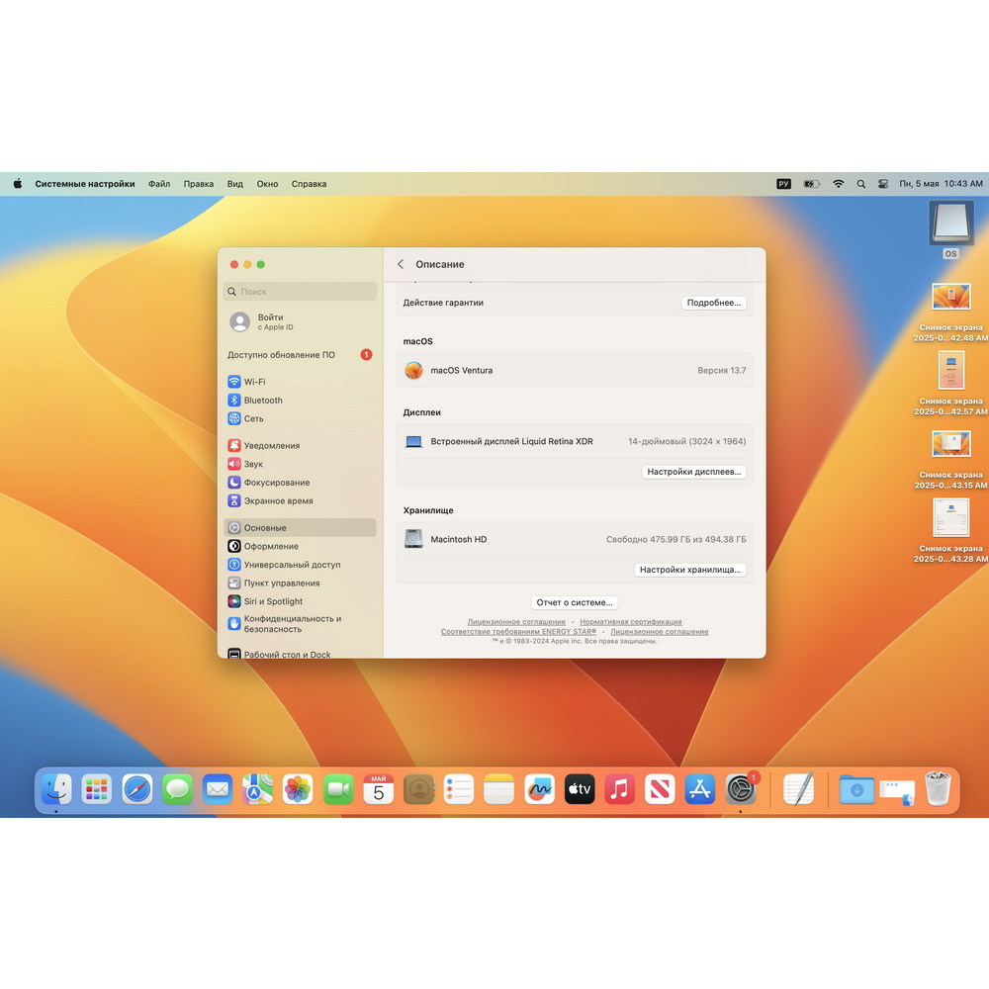The width and height of the screenshot is (989, 989).
Task: Open Wi-Fi settings in the sidebar
Action: tap(301, 382)
